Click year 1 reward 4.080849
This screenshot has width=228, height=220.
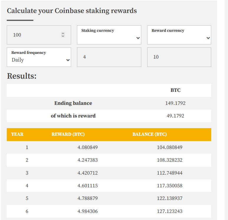tap(88, 147)
